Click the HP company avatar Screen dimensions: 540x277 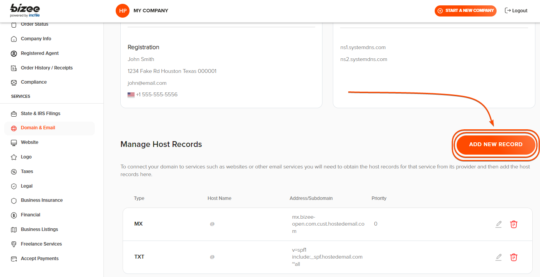(x=123, y=11)
